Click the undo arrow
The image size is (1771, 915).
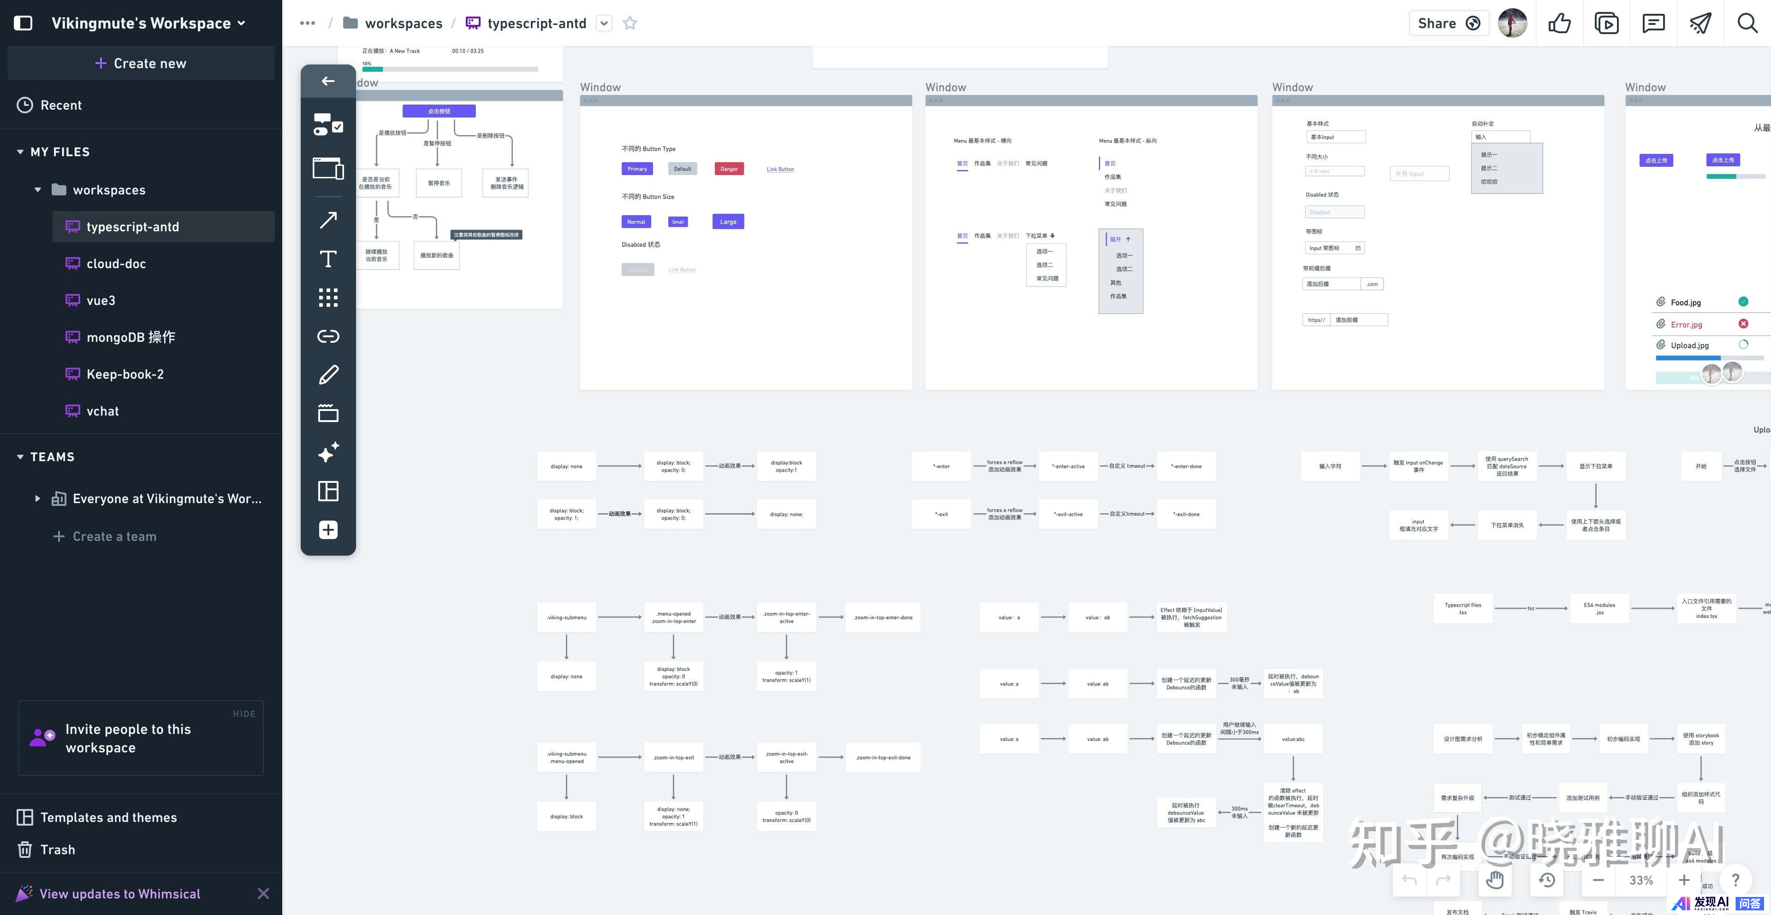[1409, 880]
